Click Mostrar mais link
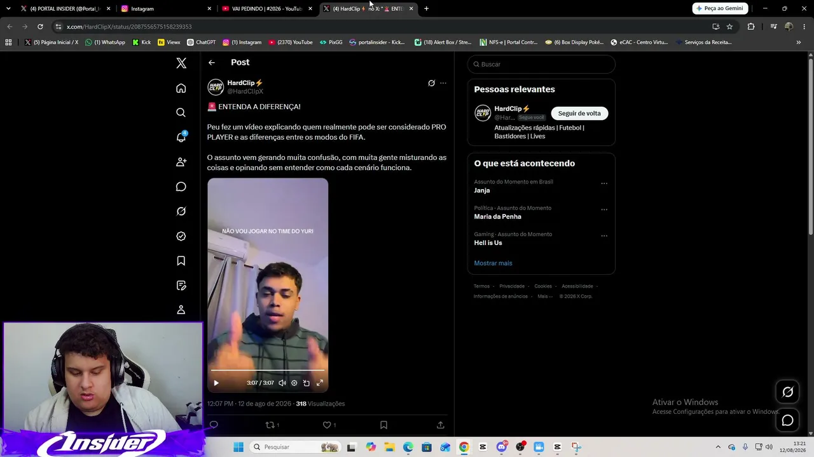This screenshot has height=457, width=814. tap(493, 263)
